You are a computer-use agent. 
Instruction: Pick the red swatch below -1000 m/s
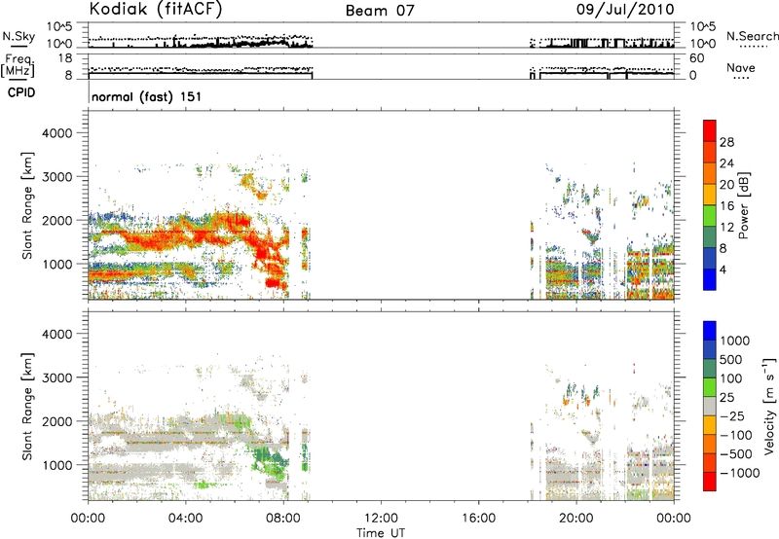click(x=710, y=482)
